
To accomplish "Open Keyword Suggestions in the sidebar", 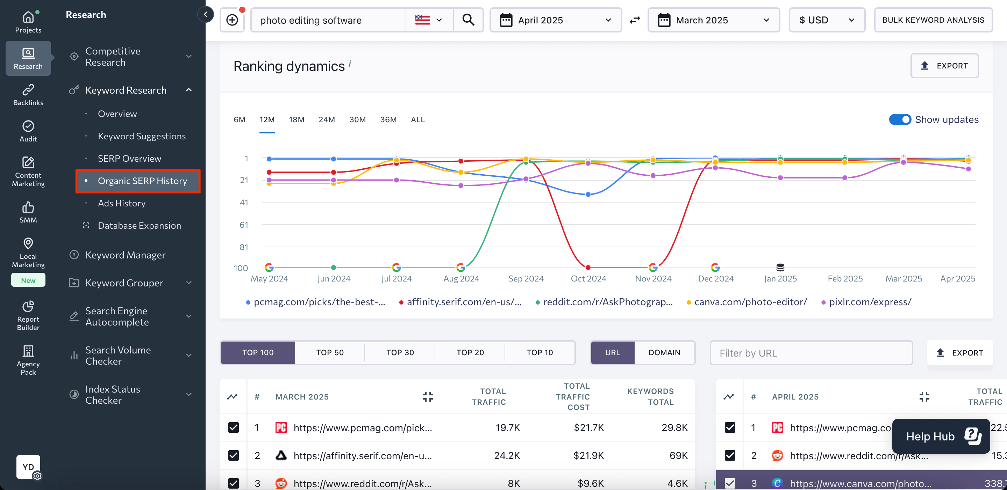I will (142, 136).
